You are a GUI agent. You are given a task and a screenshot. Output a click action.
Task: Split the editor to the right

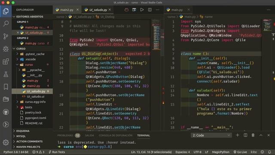click(x=150, y=10)
